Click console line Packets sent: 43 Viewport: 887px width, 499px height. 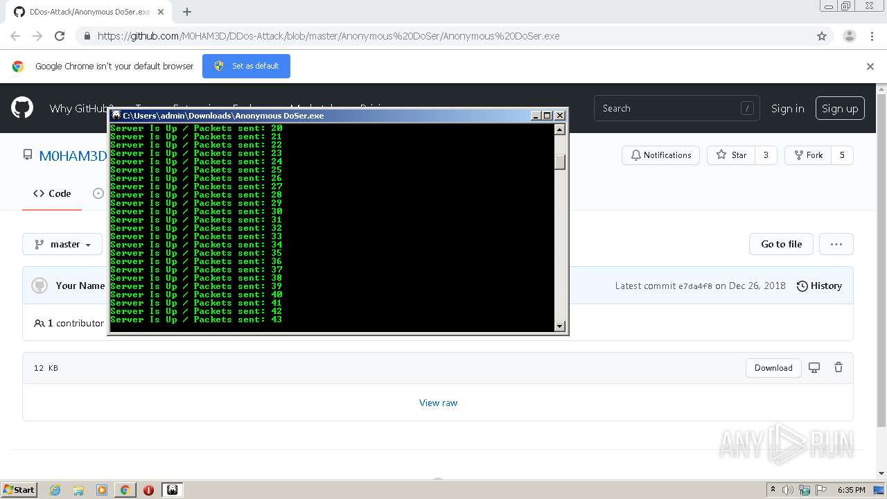196,319
